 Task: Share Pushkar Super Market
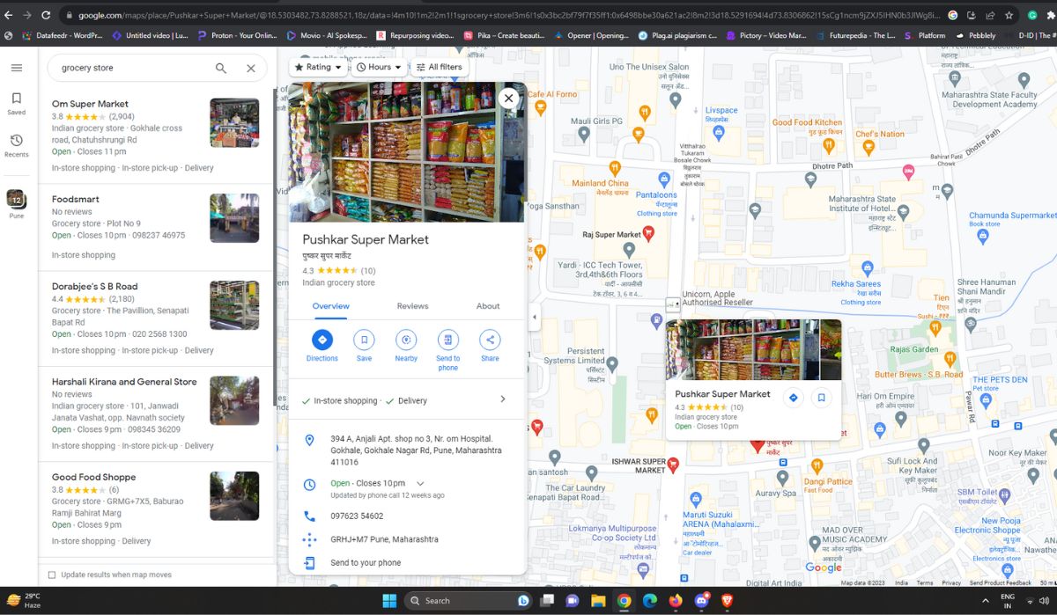(x=490, y=342)
